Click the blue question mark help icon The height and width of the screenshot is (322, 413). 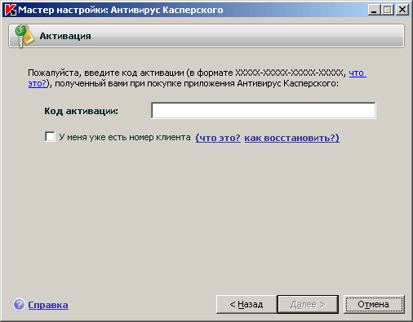point(19,305)
